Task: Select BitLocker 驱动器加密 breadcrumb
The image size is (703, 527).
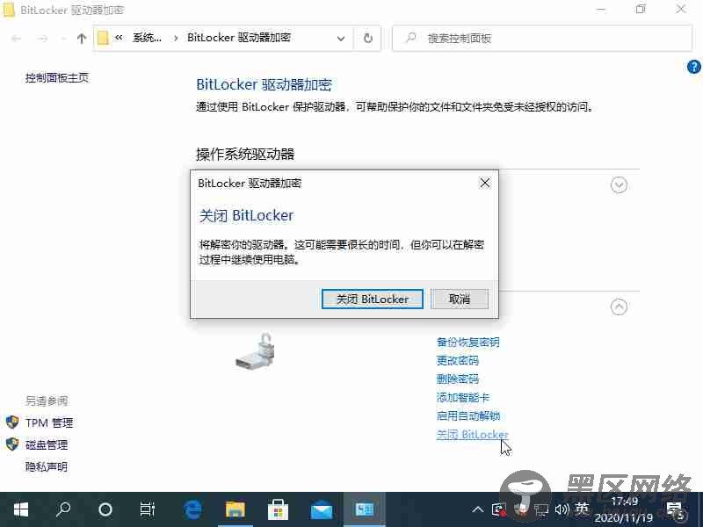Action: (239, 38)
